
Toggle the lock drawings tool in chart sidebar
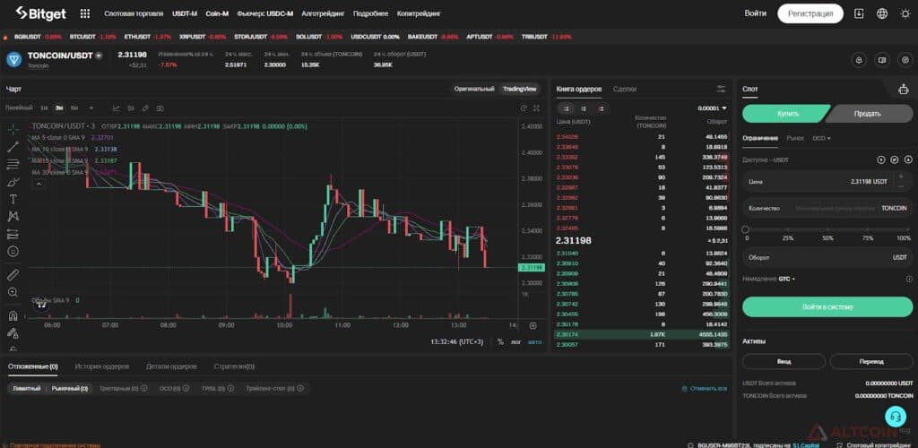click(13, 332)
